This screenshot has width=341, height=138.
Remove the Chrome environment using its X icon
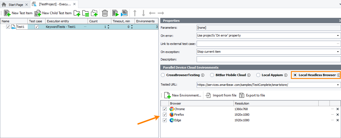337,109
